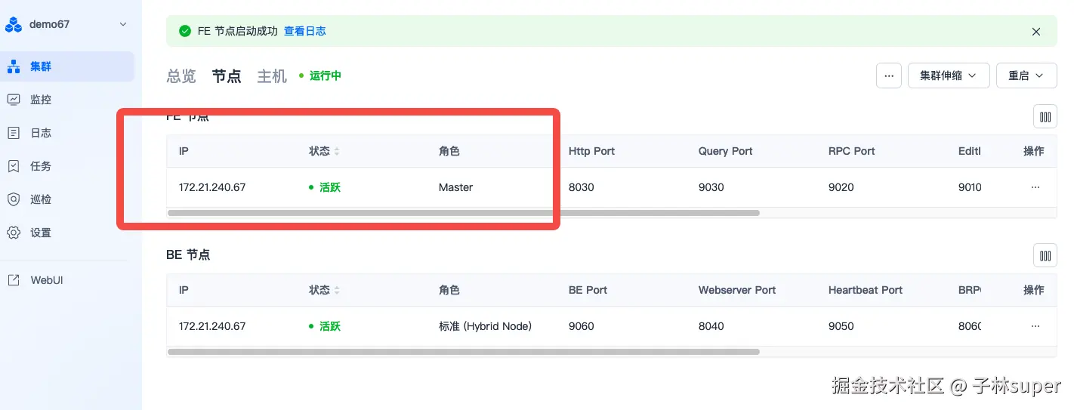Screen dimensions: 1074x410
Task: Open the FE node row actions menu
Action: pyautogui.click(x=1035, y=187)
